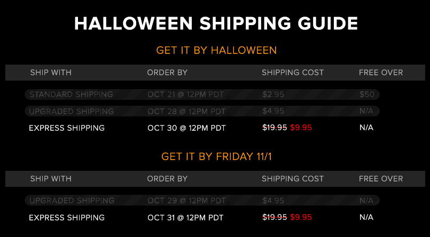Click the Oct 21 @ 12PM PDT deadline
Screen dimensions: 430x237
click(186, 94)
